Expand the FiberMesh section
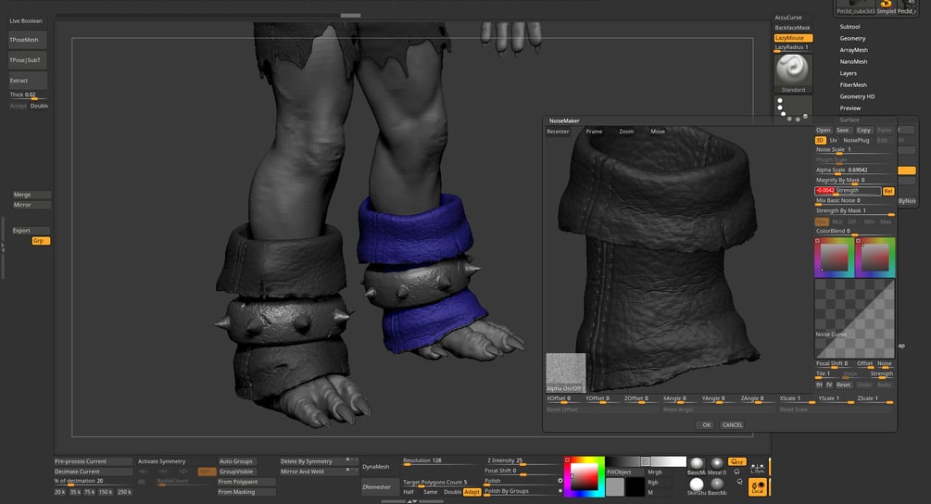 pyautogui.click(x=852, y=85)
